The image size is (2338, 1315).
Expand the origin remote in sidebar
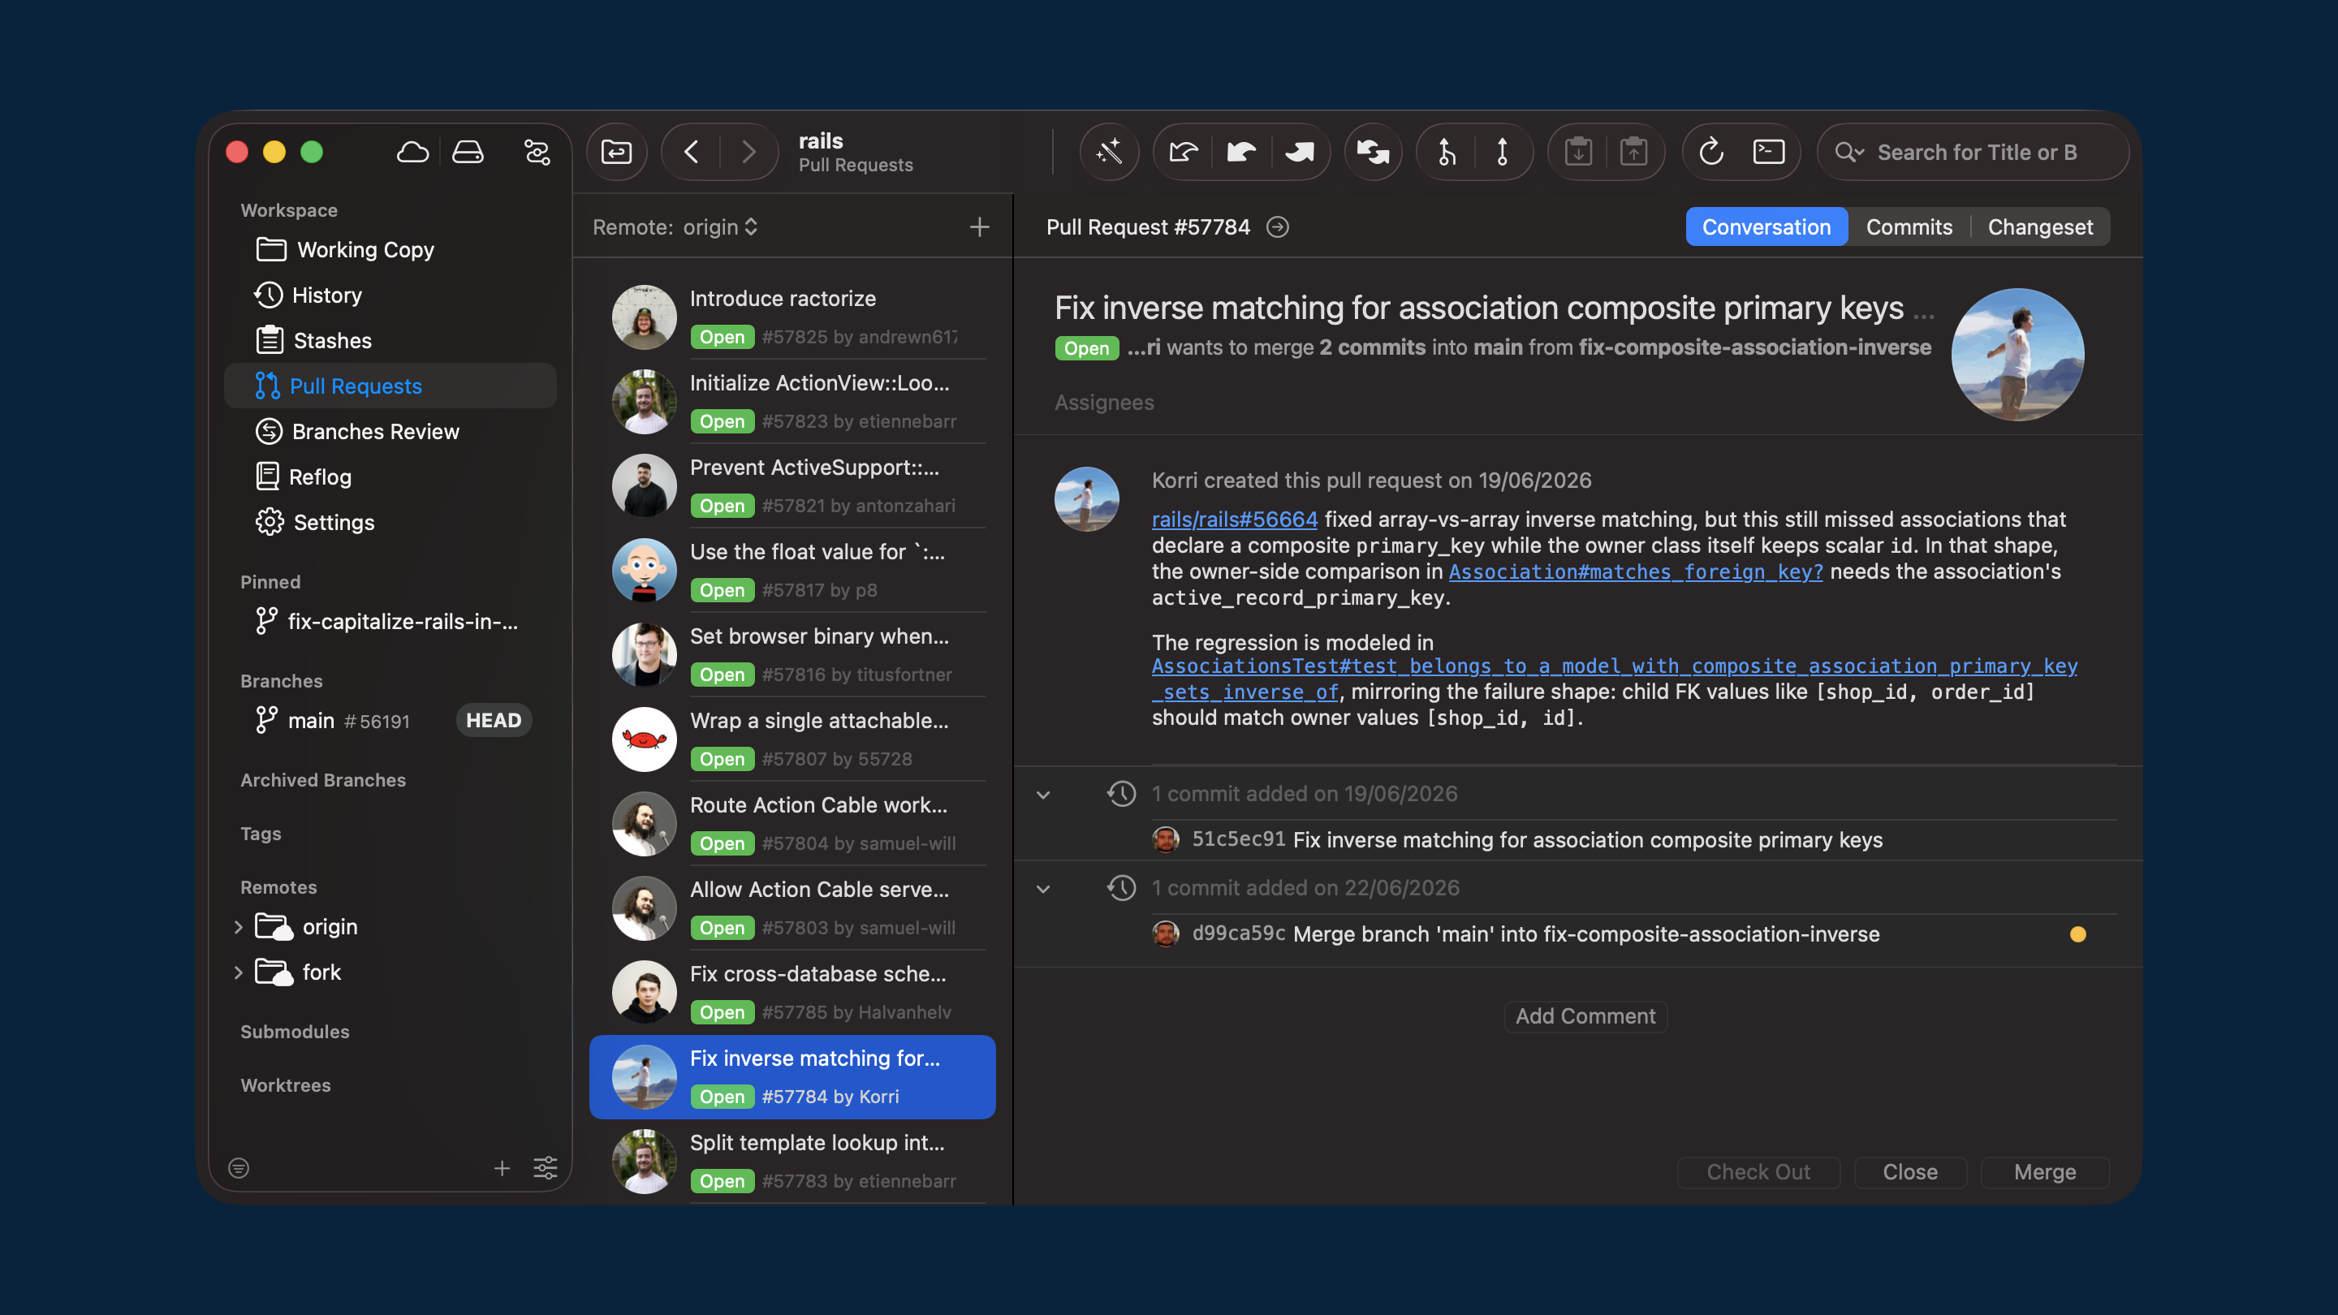[x=238, y=926]
